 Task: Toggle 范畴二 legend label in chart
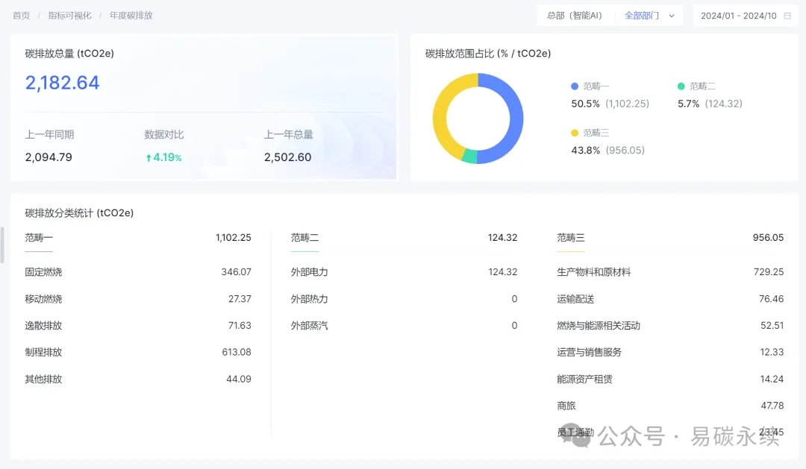(702, 86)
